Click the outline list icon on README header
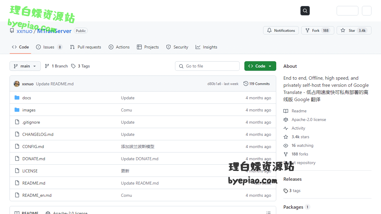381x214 pixels. pyautogui.click(x=268, y=213)
